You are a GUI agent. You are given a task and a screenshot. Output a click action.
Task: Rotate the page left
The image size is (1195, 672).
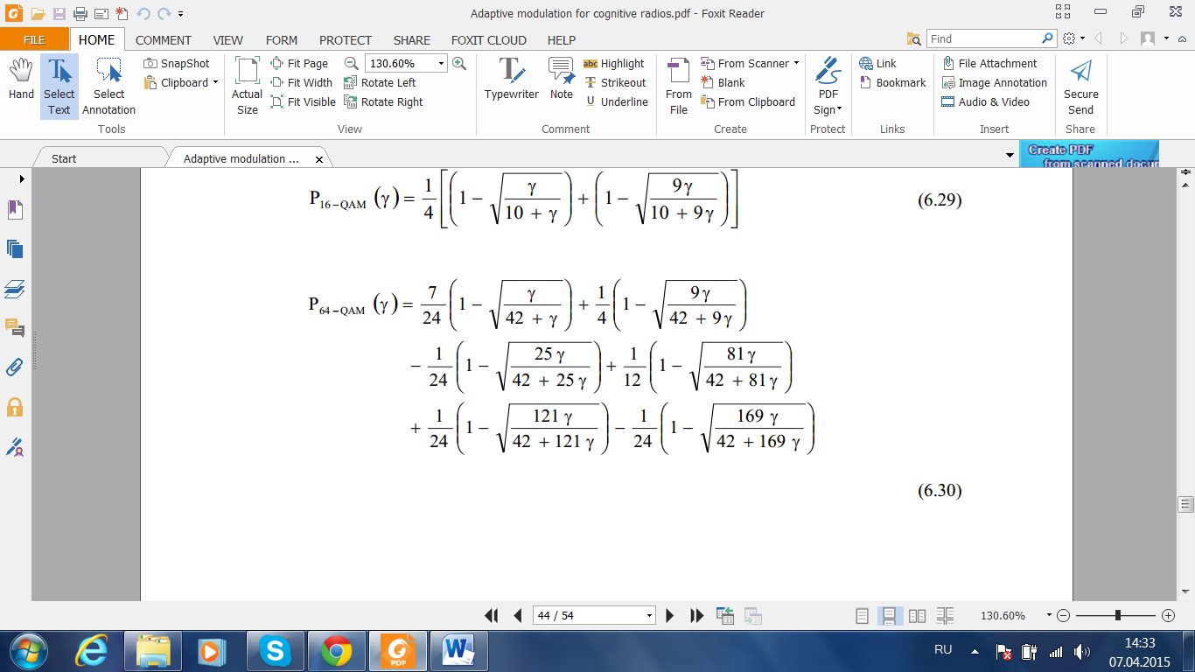380,83
